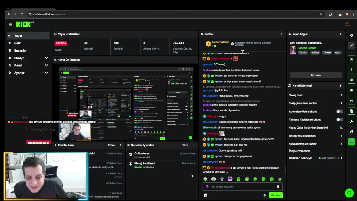Open Filtre in Denetim Eylemleri panel
The width and height of the screenshot is (357, 201).
point(185,145)
